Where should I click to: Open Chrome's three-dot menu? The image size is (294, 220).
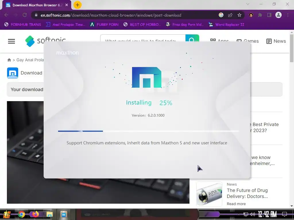(x=288, y=15)
